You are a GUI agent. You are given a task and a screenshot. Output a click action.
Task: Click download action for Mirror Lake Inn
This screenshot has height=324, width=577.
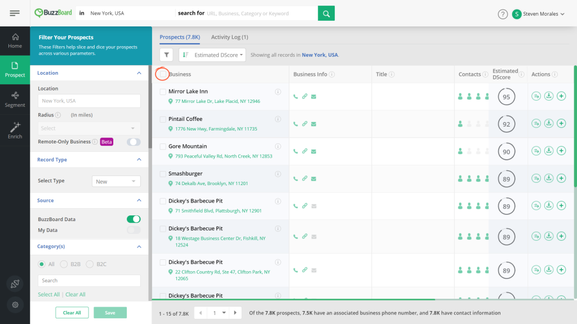coord(549,96)
